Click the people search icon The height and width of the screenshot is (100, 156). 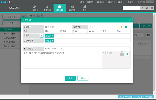click(147, 8)
